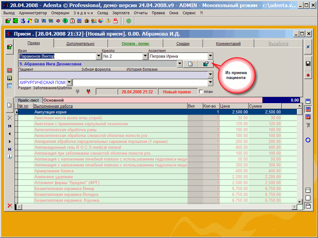Click the first-aid kit toolbar icon
This screenshot has height=238, width=318.
click(x=72, y=21)
